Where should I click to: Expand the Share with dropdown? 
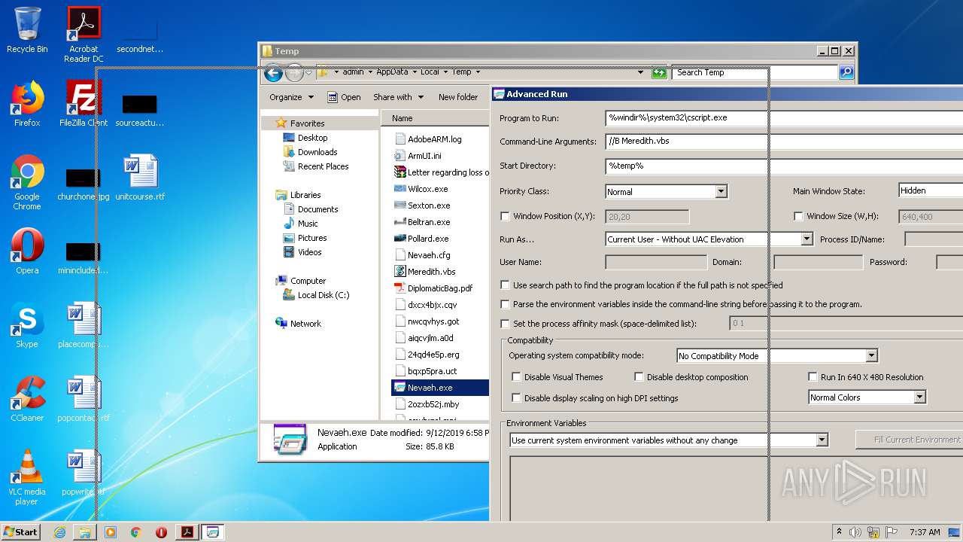point(398,97)
